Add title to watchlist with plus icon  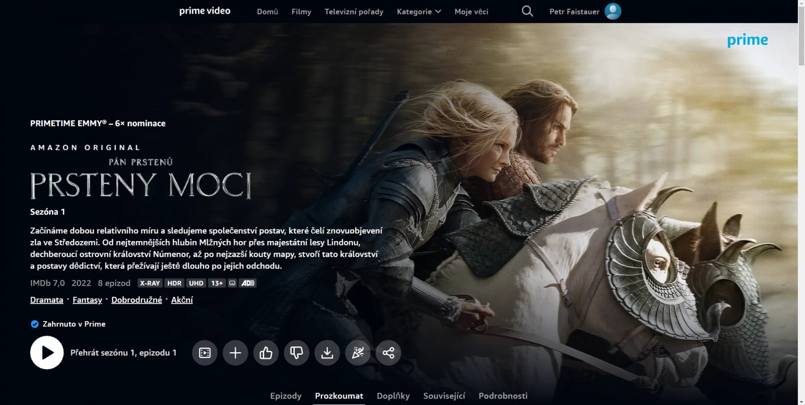pyautogui.click(x=235, y=353)
